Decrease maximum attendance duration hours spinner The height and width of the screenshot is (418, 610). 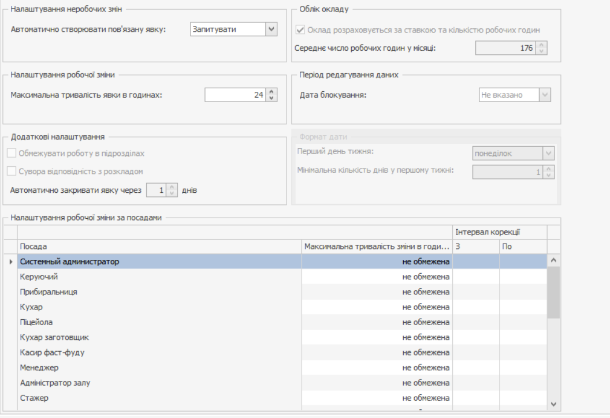point(272,98)
